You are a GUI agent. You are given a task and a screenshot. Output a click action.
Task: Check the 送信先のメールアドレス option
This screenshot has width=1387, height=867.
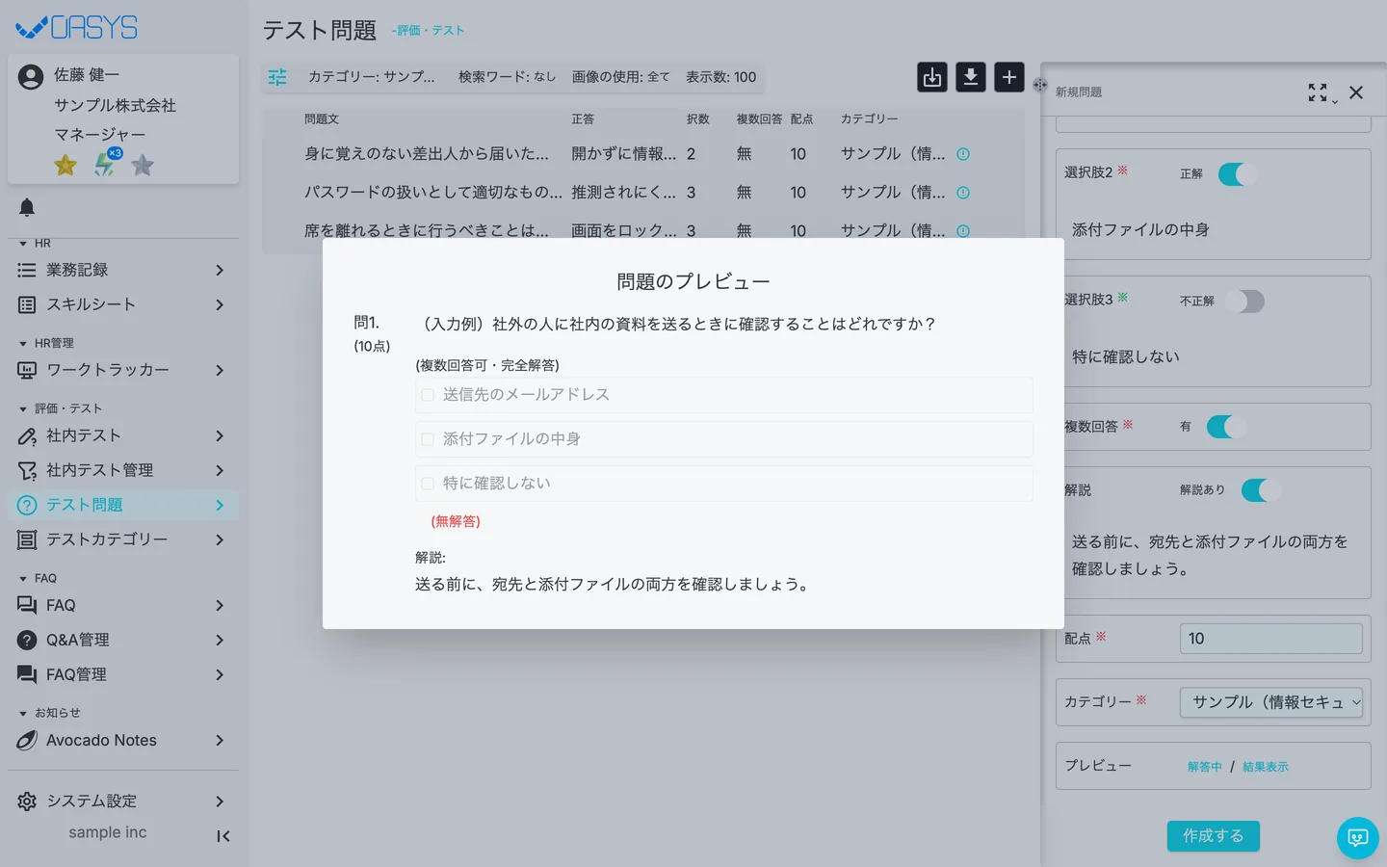[428, 395]
